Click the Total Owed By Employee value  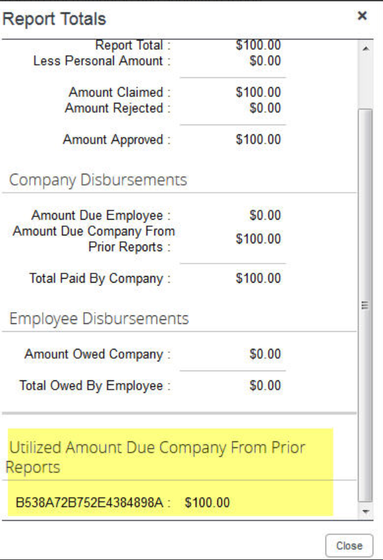[265, 386]
